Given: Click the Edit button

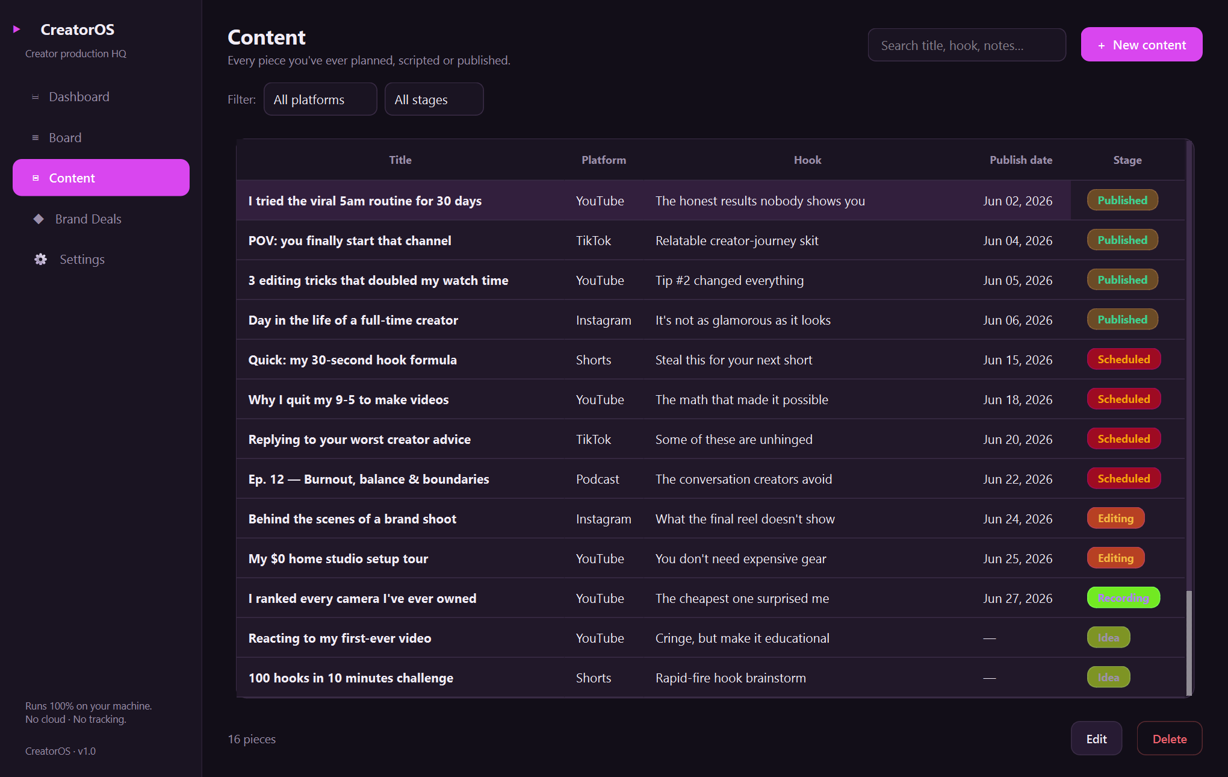Looking at the screenshot, I should (x=1096, y=738).
